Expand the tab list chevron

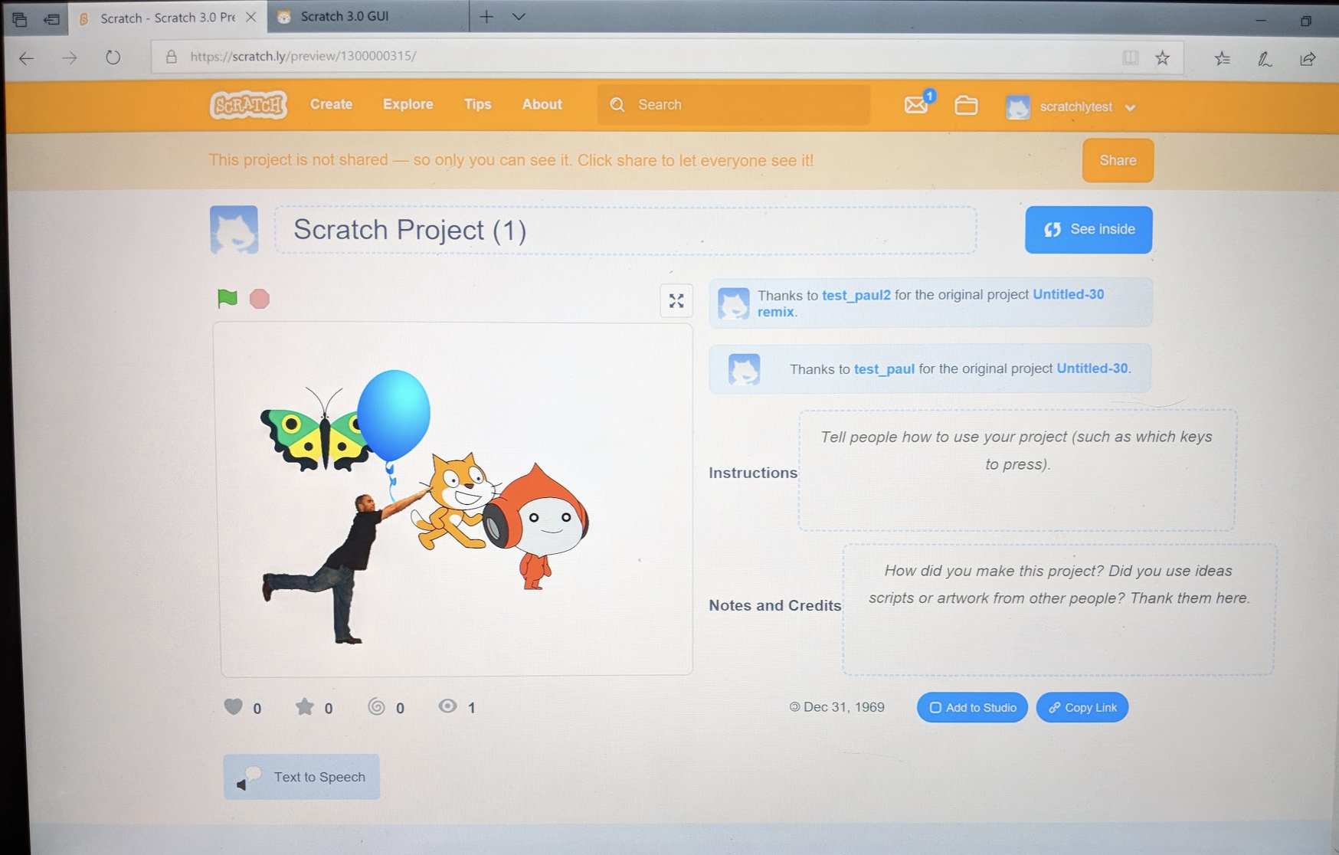pyautogui.click(x=519, y=17)
